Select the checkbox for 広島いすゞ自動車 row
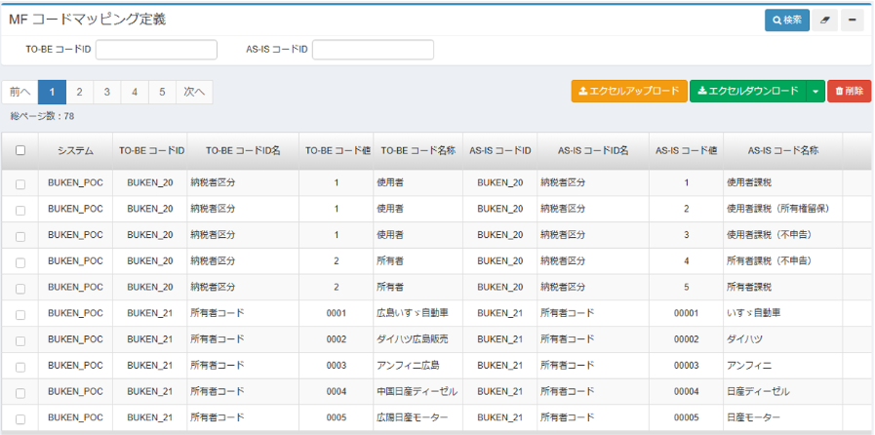 click(20, 313)
